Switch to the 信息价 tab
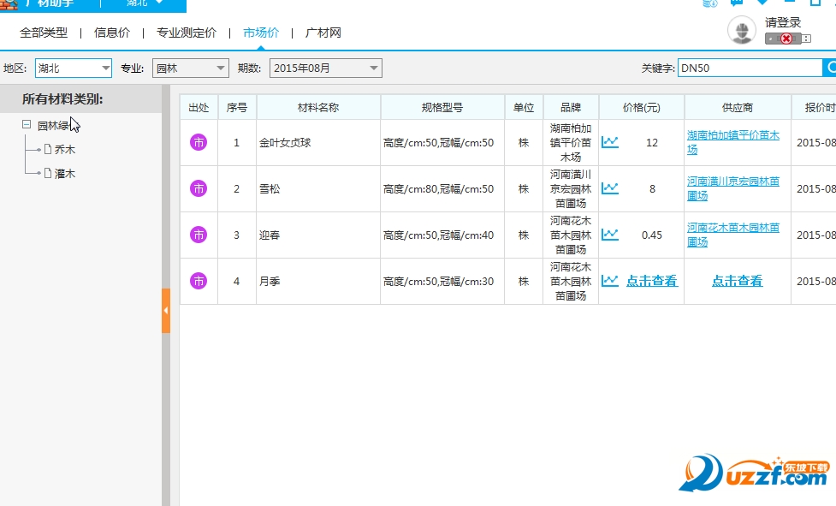 tap(112, 33)
